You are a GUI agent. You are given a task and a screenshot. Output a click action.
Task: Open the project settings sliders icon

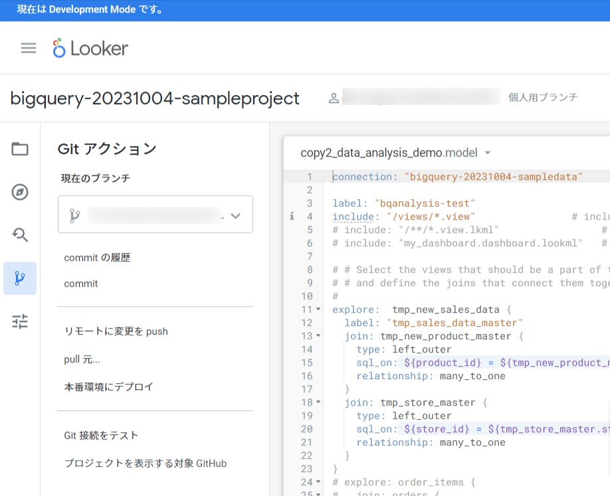[19, 321]
